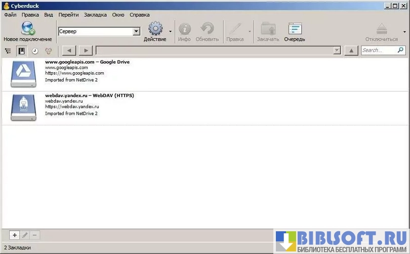Open the Action (Действие) gear icon

(155, 29)
